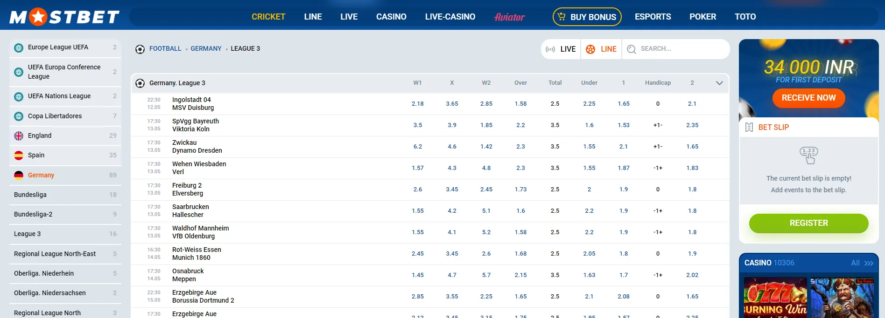Screen dimensions: 885x318
Task: Select Bundesliga in the sidebar
Action: tap(65, 195)
